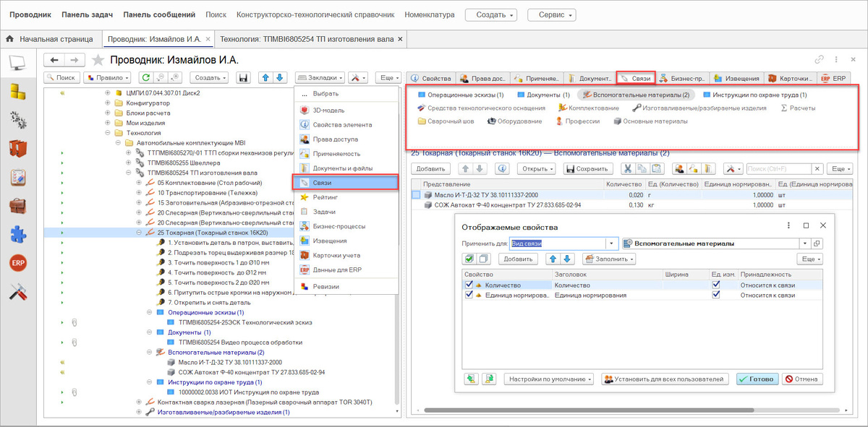The height and width of the screenshot is (427, 868).
Task: Toggle Количество property checkbox
Action: (x=469, y=285)
